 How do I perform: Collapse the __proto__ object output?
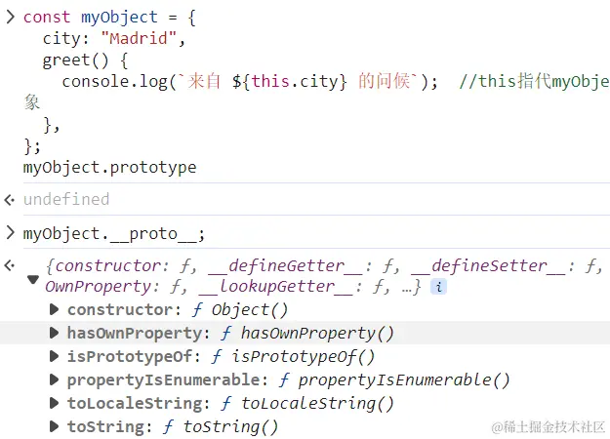pos(32,279)
